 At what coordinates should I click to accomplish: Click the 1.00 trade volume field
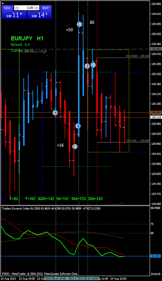[26, 8]
